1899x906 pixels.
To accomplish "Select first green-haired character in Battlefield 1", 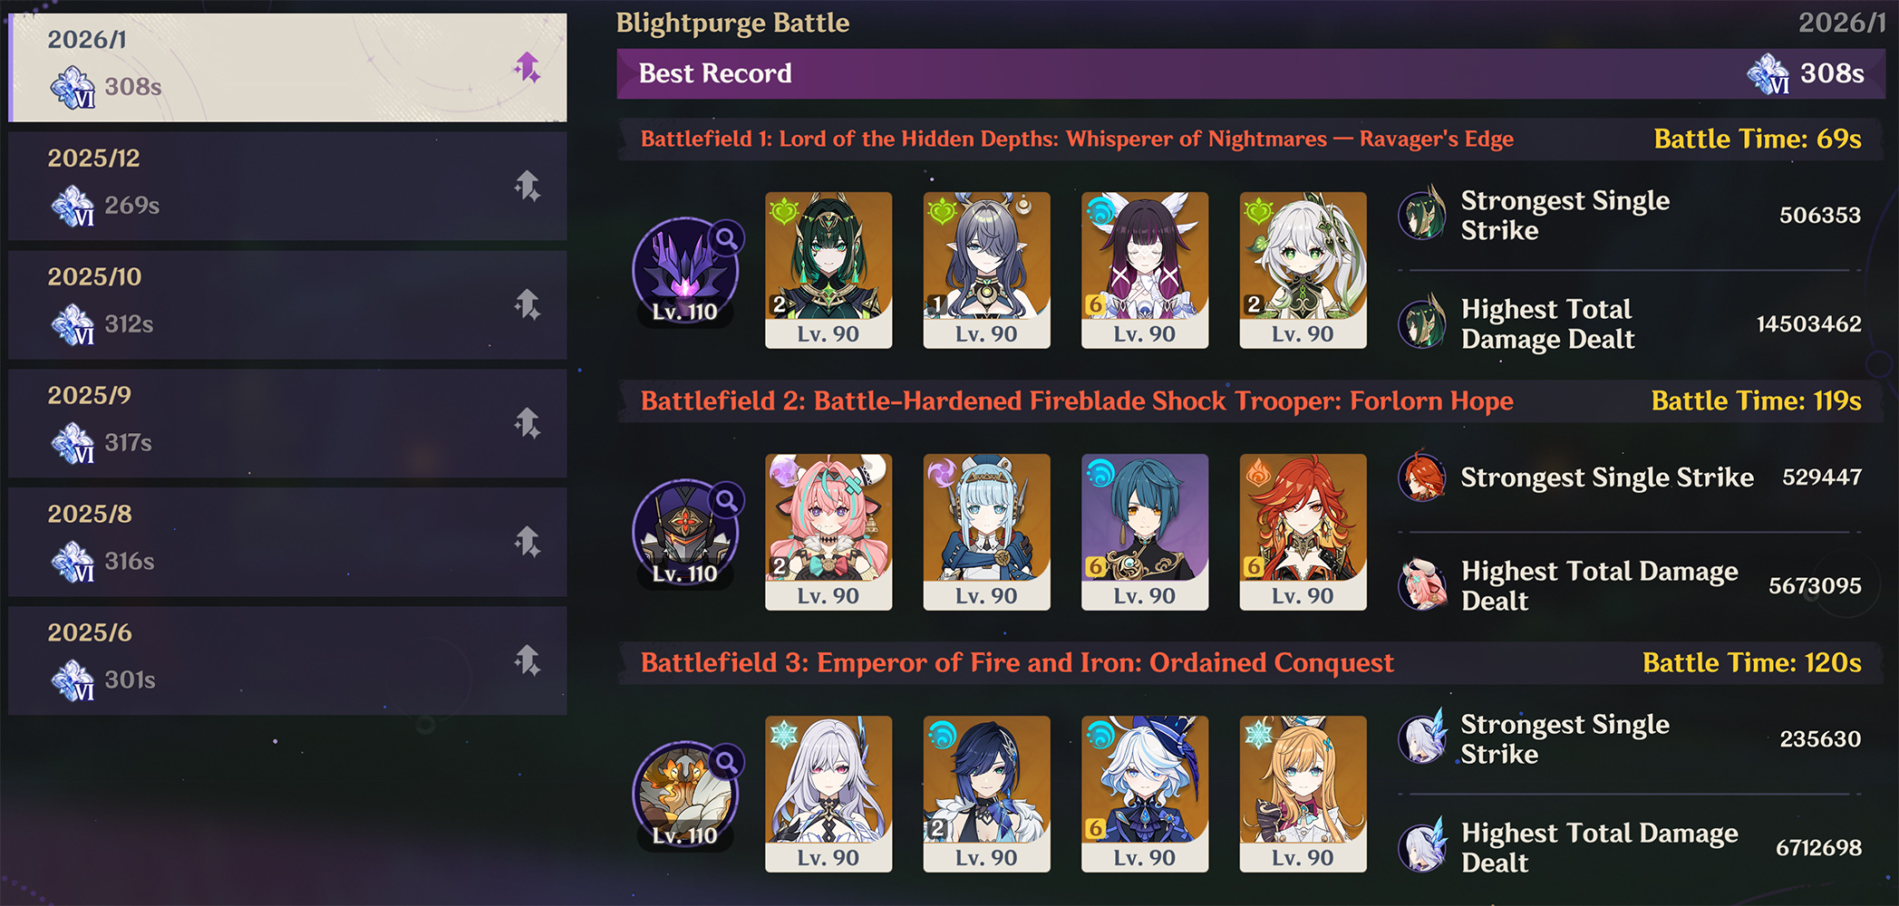I will point(828,270).
